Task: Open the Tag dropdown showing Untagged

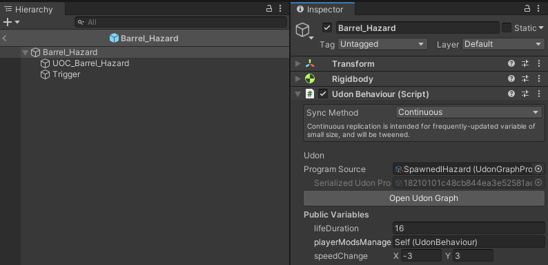Action: point(382,44)
